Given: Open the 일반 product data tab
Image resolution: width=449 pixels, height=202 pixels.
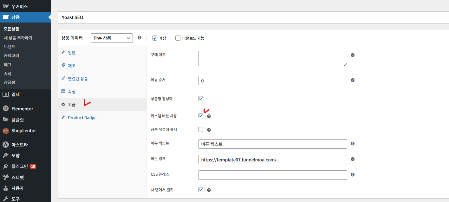Looking at the screenshot, I should point(102,53).
